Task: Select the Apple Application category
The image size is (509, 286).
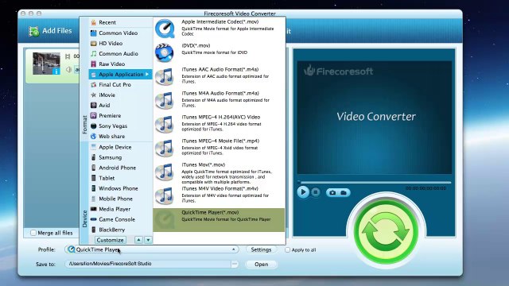Action: (120, 74)
